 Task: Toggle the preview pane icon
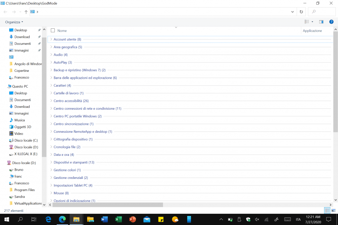coord(321,22)
